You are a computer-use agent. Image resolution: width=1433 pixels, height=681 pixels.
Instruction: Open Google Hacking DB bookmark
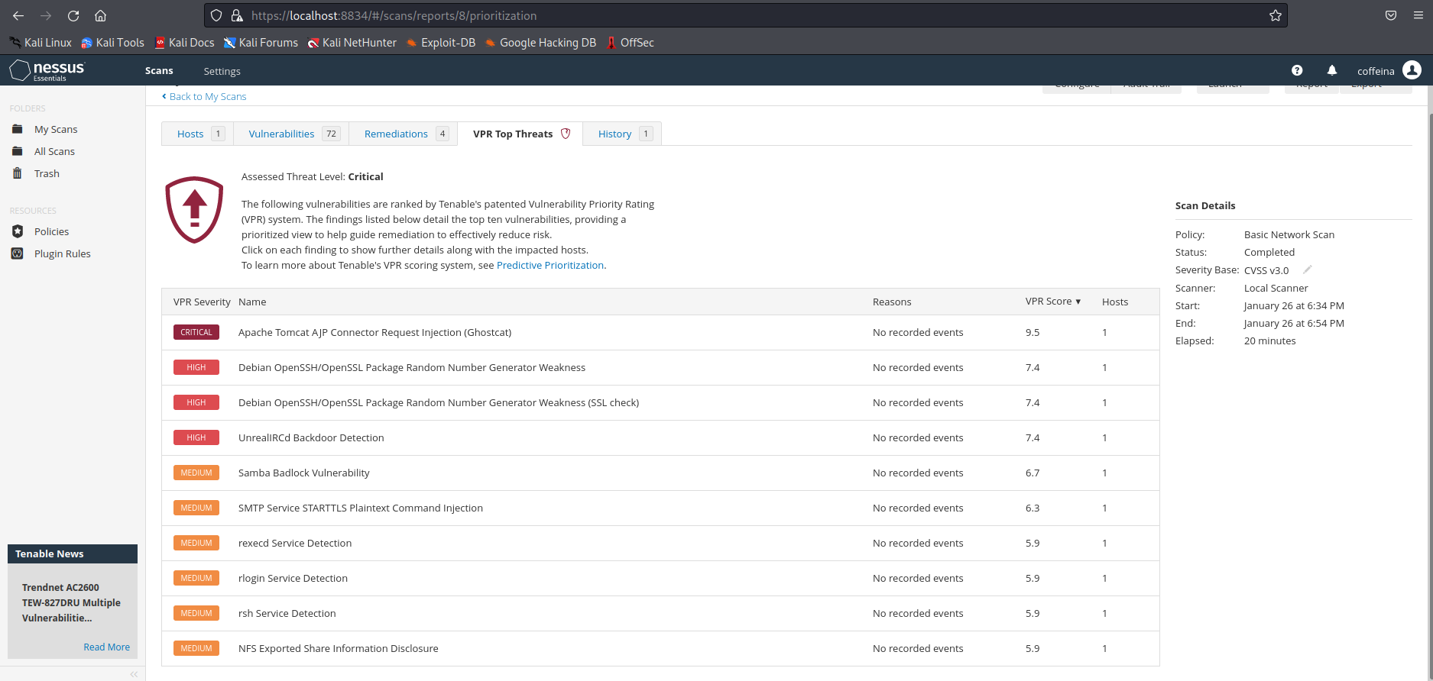coord(540,43)
